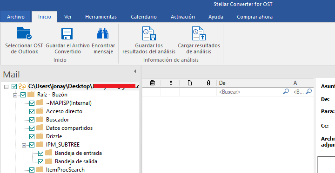Open the Archivo menu tab
The height and width of the screenshot is (173, 335).
point(16,17)
